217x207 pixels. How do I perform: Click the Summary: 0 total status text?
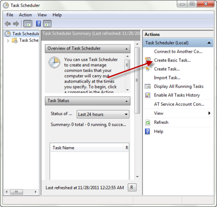point(88,124)
